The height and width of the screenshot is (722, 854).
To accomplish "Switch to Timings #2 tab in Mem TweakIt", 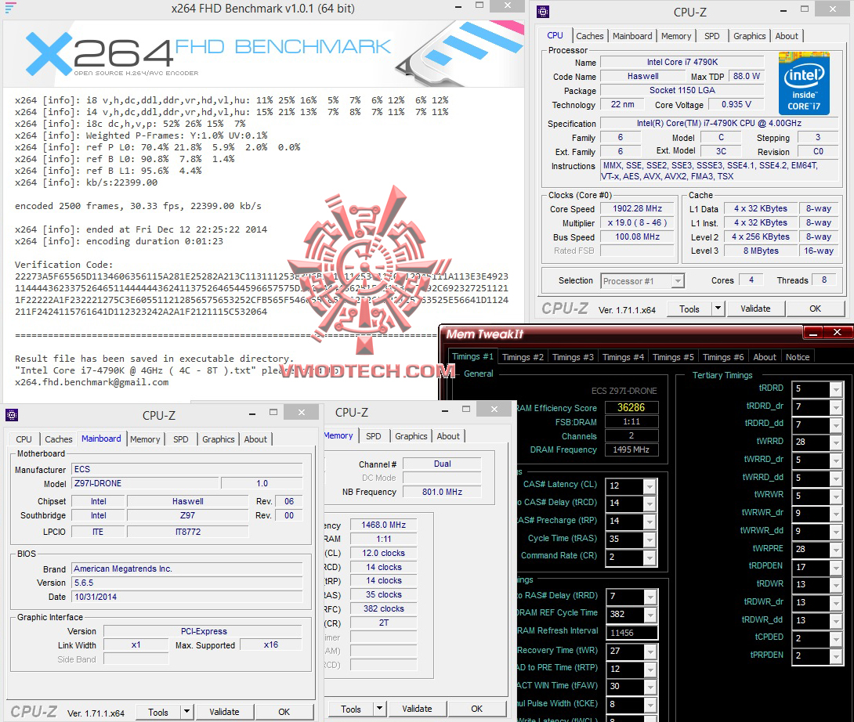I will (x=523, y=357).
